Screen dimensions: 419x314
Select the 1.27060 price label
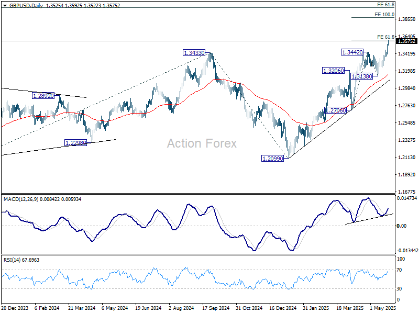coord(335,110)
